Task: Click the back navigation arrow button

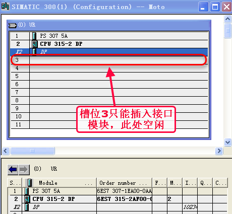Action: click(13, 170)
